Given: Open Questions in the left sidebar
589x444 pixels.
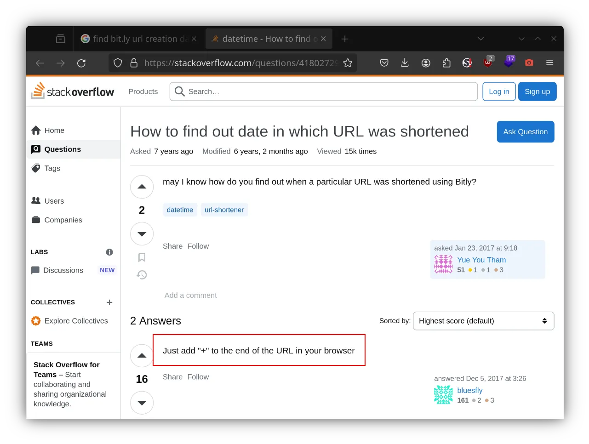Looking at the screenshot, I should coord(74,149).
